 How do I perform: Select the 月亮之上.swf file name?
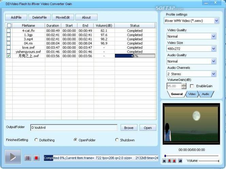coord(29,56)
